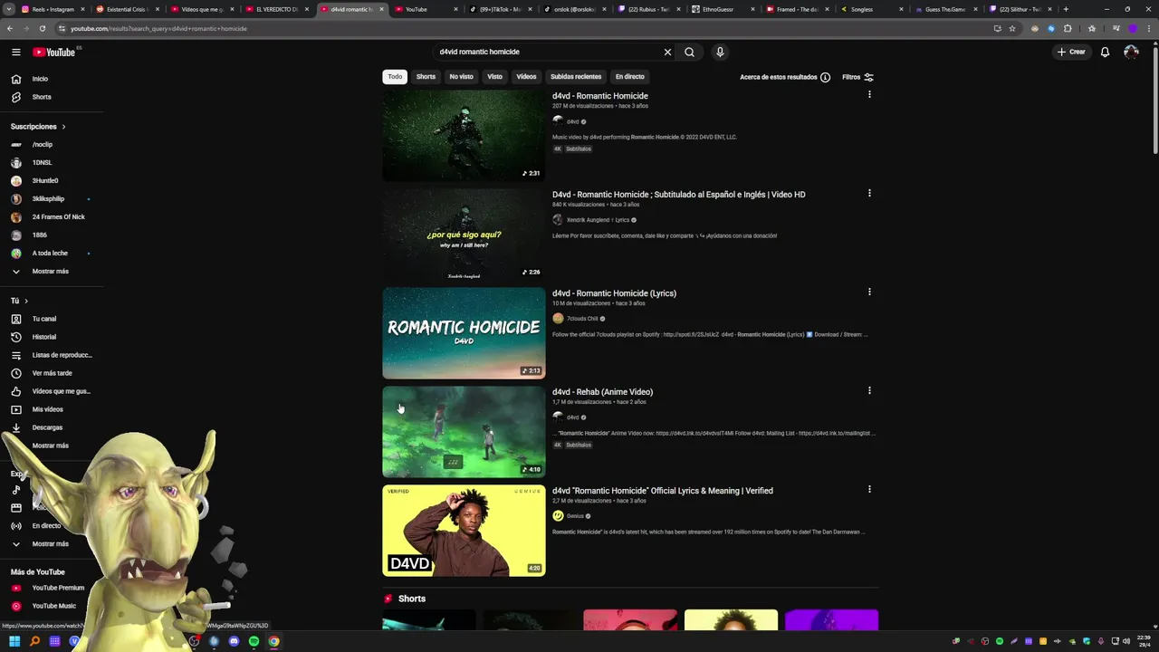Open A toda leche channel

pos(52,254)
